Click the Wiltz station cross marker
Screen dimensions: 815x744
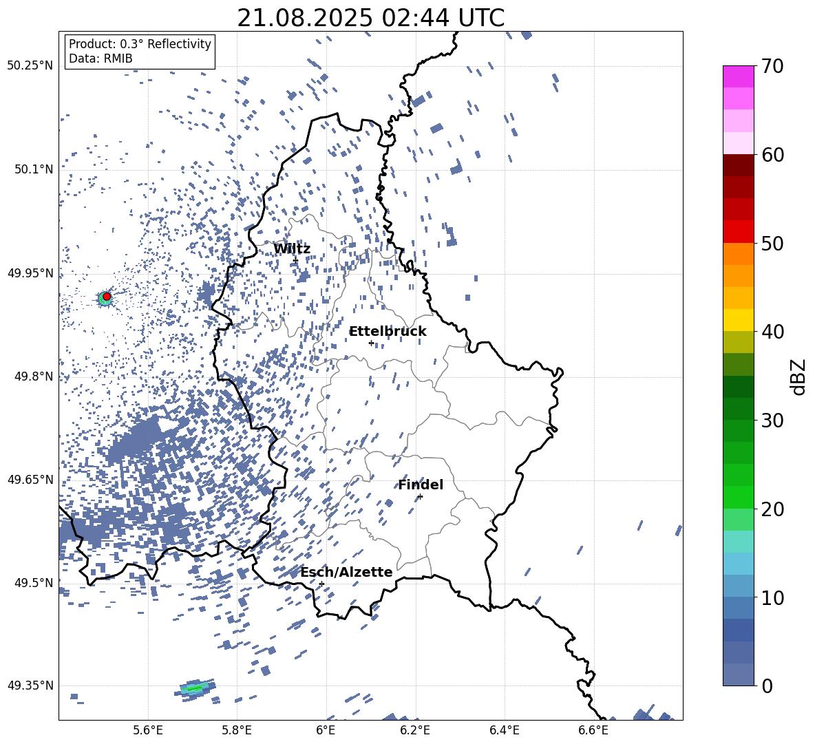point(296,260)
